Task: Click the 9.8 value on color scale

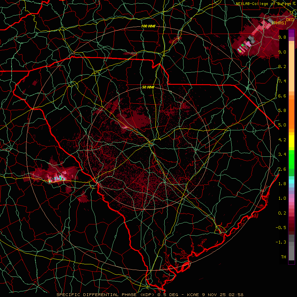Action: click(282, 37)
